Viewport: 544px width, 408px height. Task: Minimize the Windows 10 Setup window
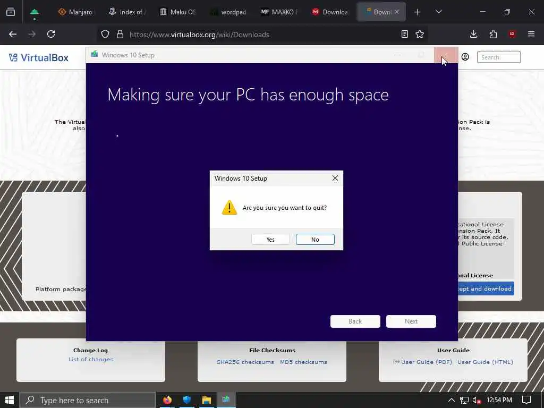(397, 55)
